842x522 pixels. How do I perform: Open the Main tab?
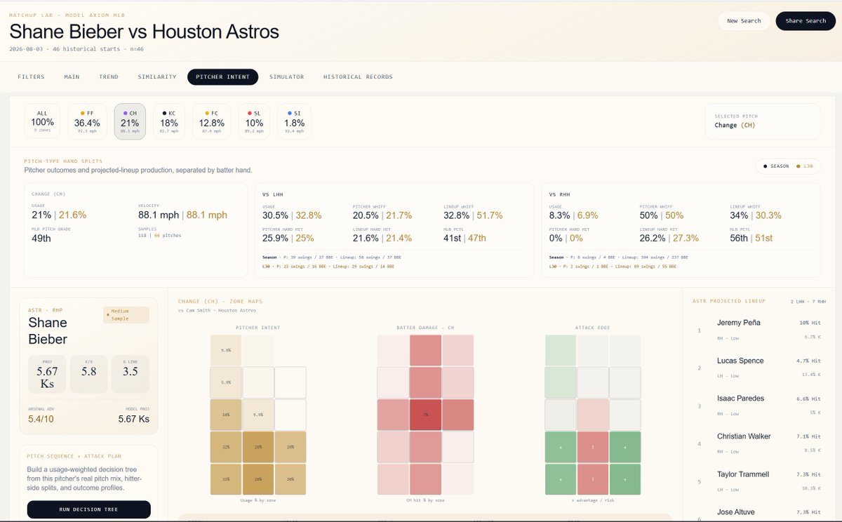click(x=72, y=77)
